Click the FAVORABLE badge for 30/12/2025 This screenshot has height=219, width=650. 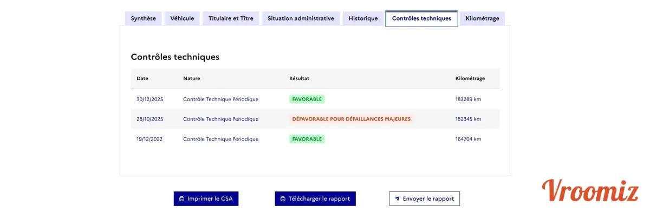pyautogui.click(x=307, y=99)
